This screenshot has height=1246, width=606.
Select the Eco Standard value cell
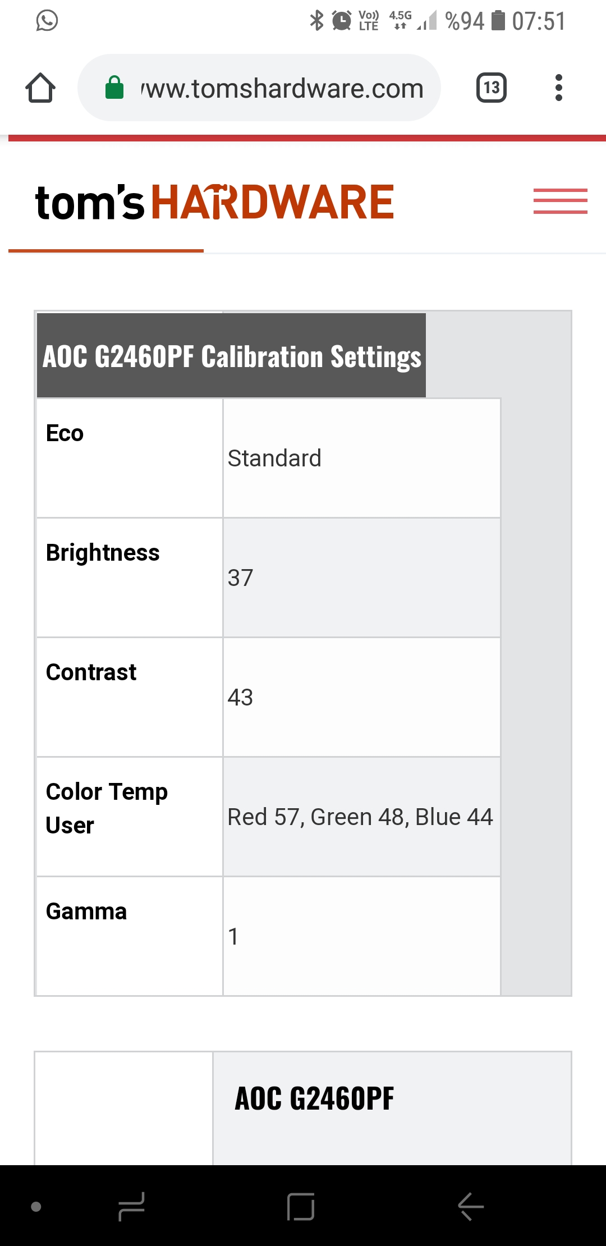coord(362,458)
